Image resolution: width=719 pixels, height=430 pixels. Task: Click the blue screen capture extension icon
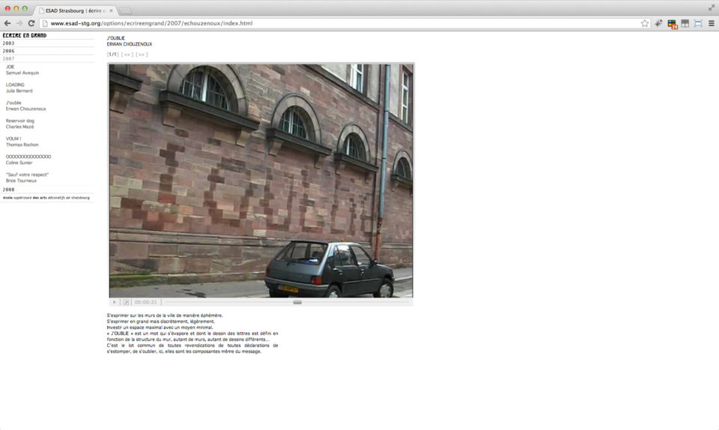pos(698,23)
